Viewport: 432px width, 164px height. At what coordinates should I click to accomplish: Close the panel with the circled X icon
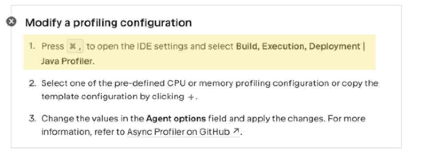[11, 21]
